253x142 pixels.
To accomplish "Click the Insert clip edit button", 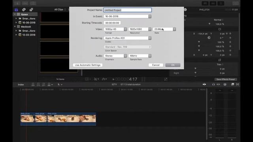I will click(38, 84).
